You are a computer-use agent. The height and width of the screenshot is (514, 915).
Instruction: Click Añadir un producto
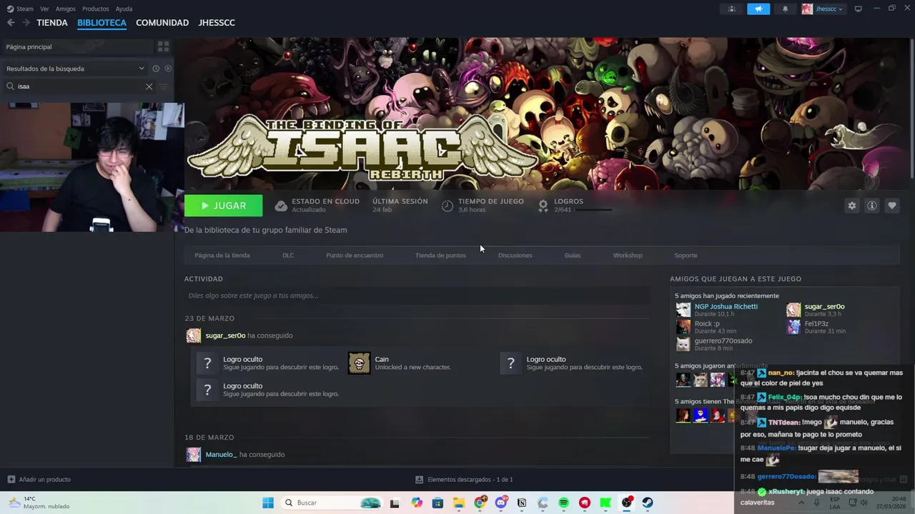(x=39, y=480)
